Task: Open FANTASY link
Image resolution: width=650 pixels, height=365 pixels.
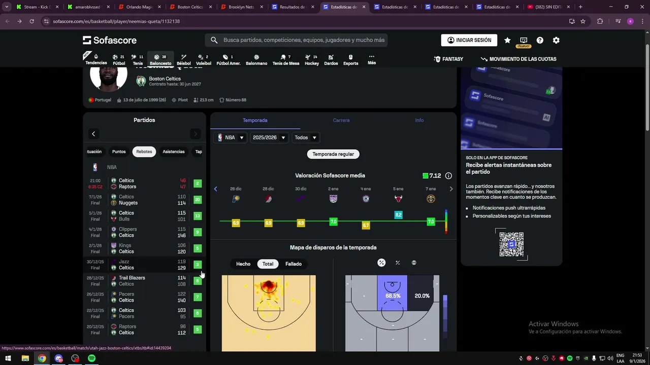Action: [448, 59]
